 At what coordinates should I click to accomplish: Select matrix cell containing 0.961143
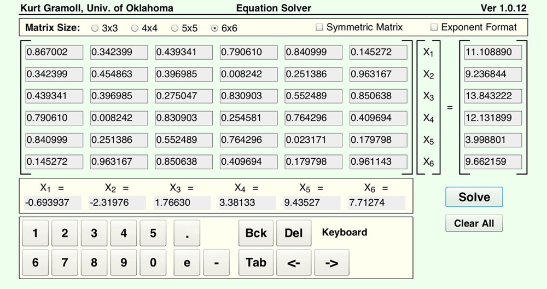(x=378, y=161)
